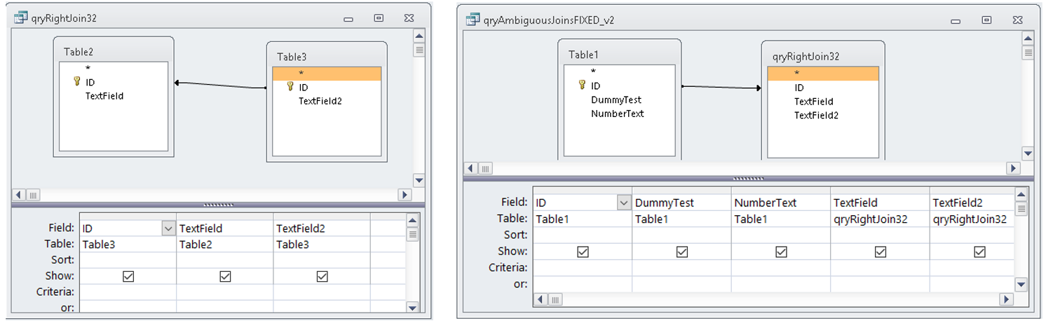This screenshot has height=321, width=1046.
Task: Click the Criteria cell under ID in qryRightJoin32
Action: pos(128,292)
